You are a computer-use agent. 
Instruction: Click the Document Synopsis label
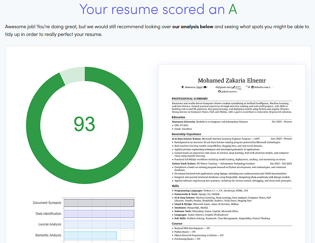point(47,203)
